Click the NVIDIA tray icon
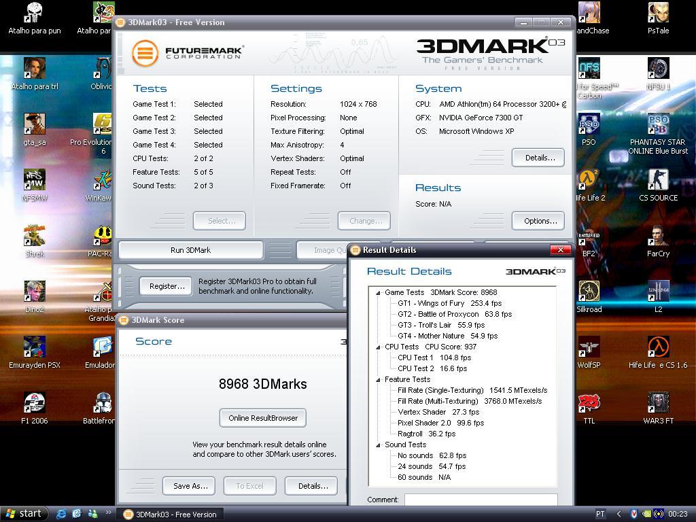The width and height of the screenshot is (696, 522). click(x=647, y=514)
